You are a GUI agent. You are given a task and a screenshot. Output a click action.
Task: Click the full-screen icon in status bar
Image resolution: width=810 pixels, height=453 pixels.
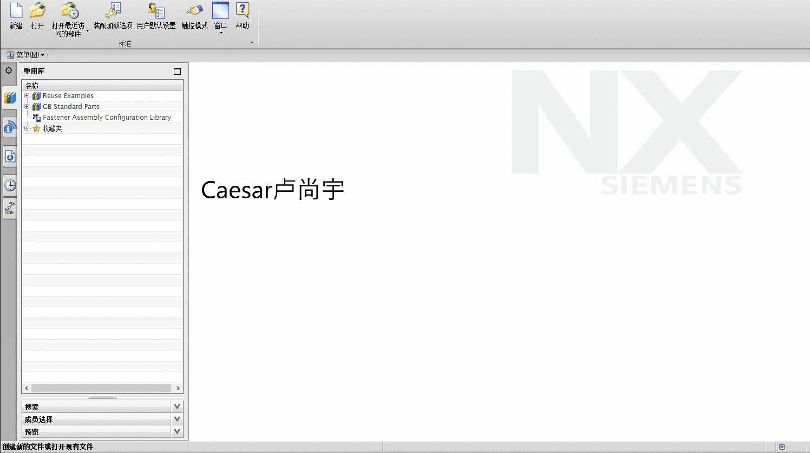[782, 447]
